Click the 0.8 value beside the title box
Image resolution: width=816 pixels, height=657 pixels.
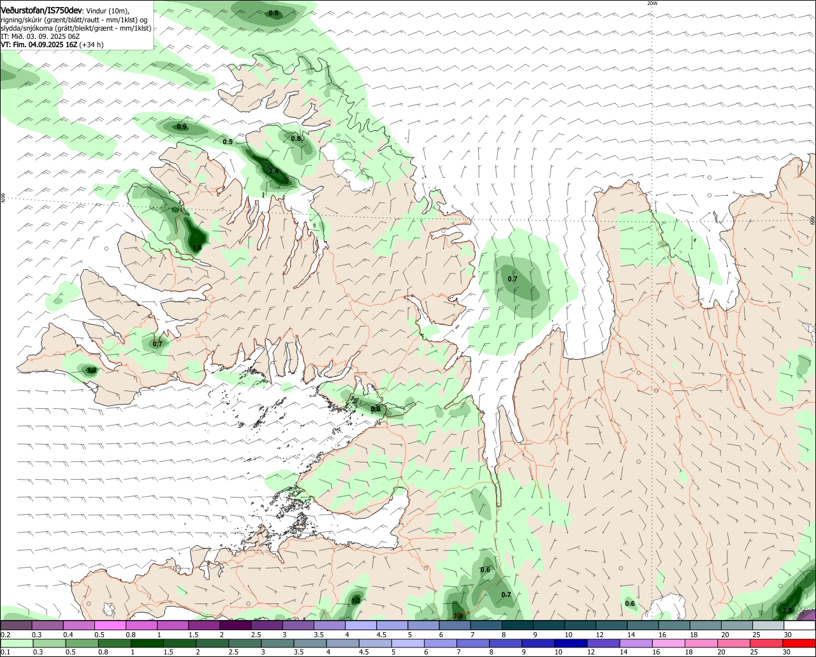[x=273, y=13]
